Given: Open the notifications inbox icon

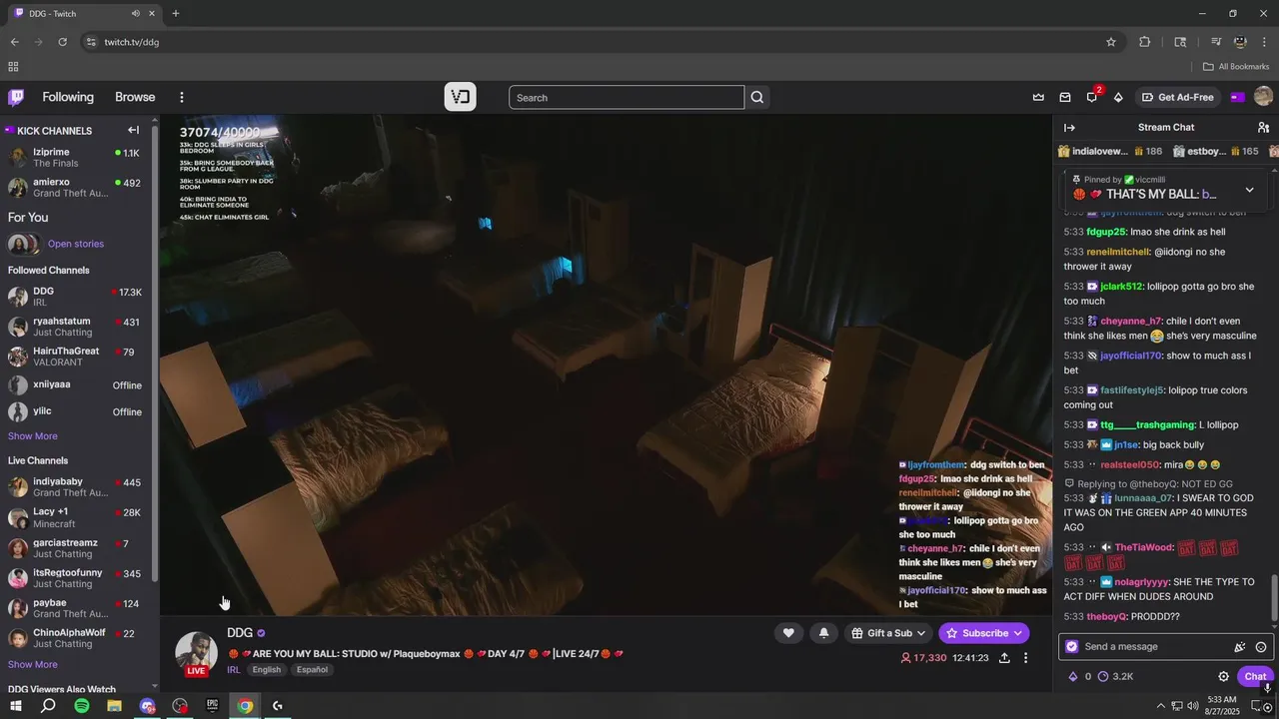Looking at the screenshot, I should pos(1065,97).
